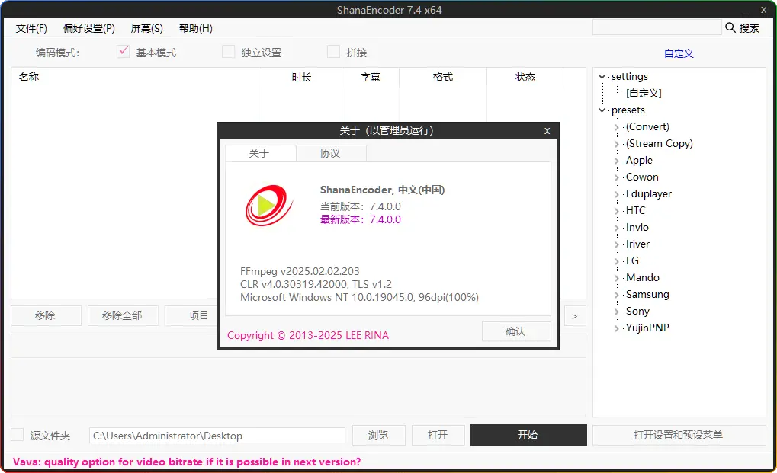Expand the Iriver preset folder
Viewport: 777px width, 473px height.
coord(616,245)
